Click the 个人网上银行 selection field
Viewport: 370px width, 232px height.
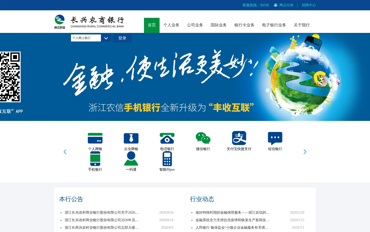point(86,38)
